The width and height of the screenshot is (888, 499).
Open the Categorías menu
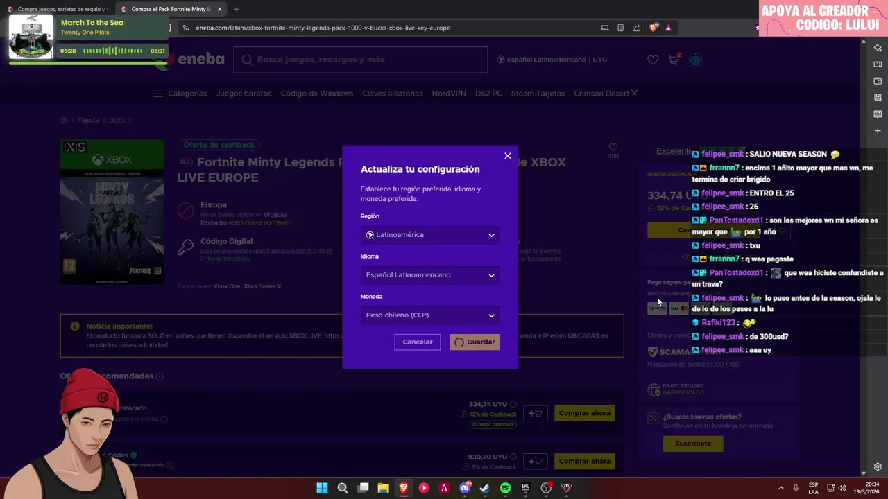pos(180,94)
